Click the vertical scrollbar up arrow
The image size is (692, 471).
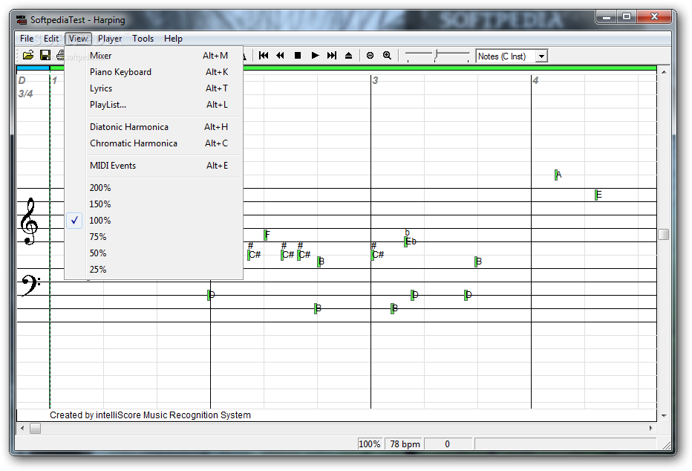point(663,71)
